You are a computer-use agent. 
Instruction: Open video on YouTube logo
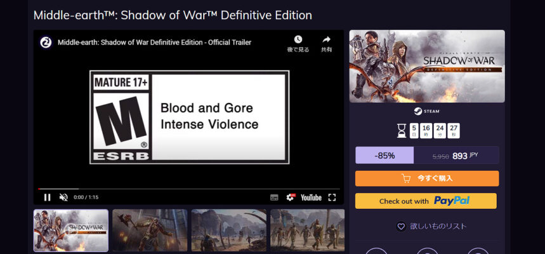click(x=311, y=197)
